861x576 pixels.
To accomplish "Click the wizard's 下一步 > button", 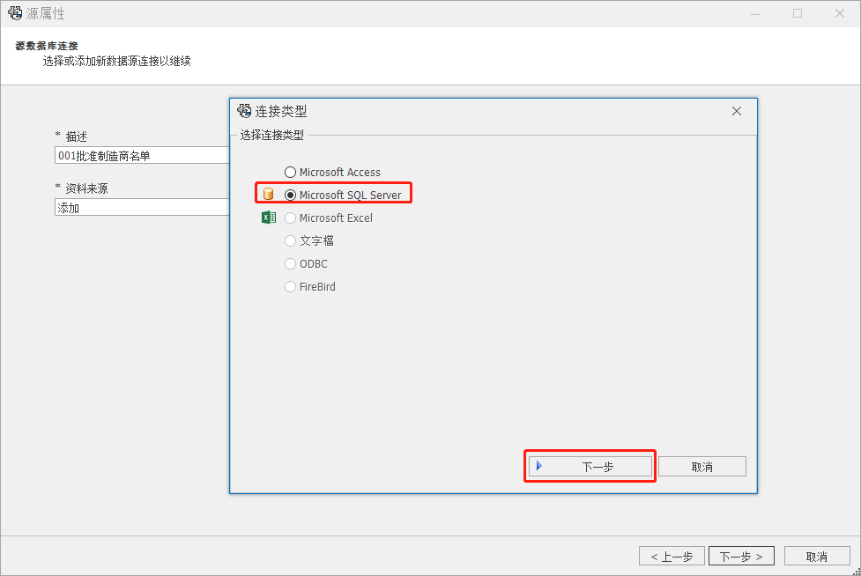I will [741, 557].
